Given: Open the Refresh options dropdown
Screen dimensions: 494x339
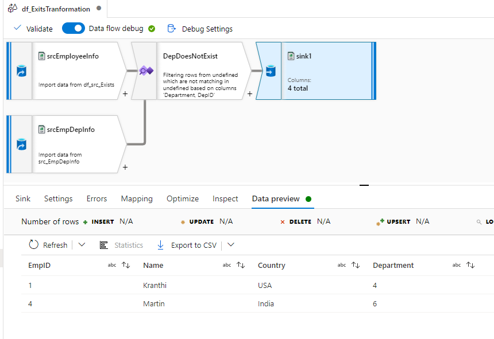Looking at the screenshot, I should point(82,245).
